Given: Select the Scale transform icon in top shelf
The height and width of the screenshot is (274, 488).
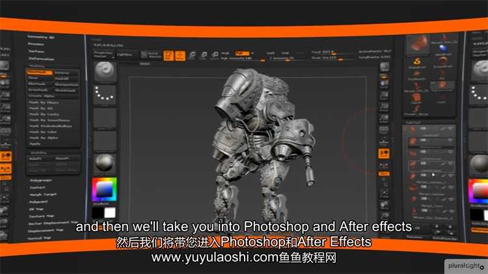Looking at the screenshot, I should click(x=204, y=56).
